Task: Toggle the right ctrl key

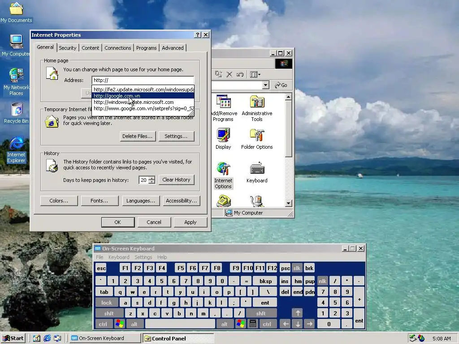Action: (267, 324)
